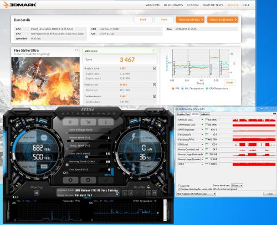Go to 3DMark WELCOME tab
The height and width of the screenshot is (225, 277).
tap(152, 5)
